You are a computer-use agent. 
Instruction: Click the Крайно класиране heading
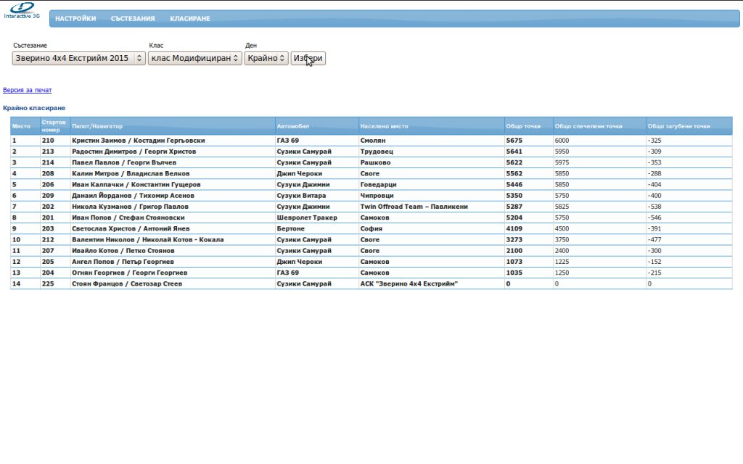34,108
